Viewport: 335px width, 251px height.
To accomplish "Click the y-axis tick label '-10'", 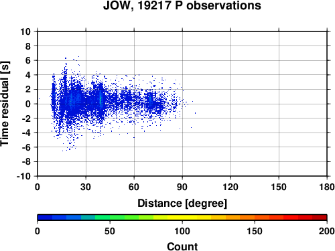I will (x=23, y=176).
